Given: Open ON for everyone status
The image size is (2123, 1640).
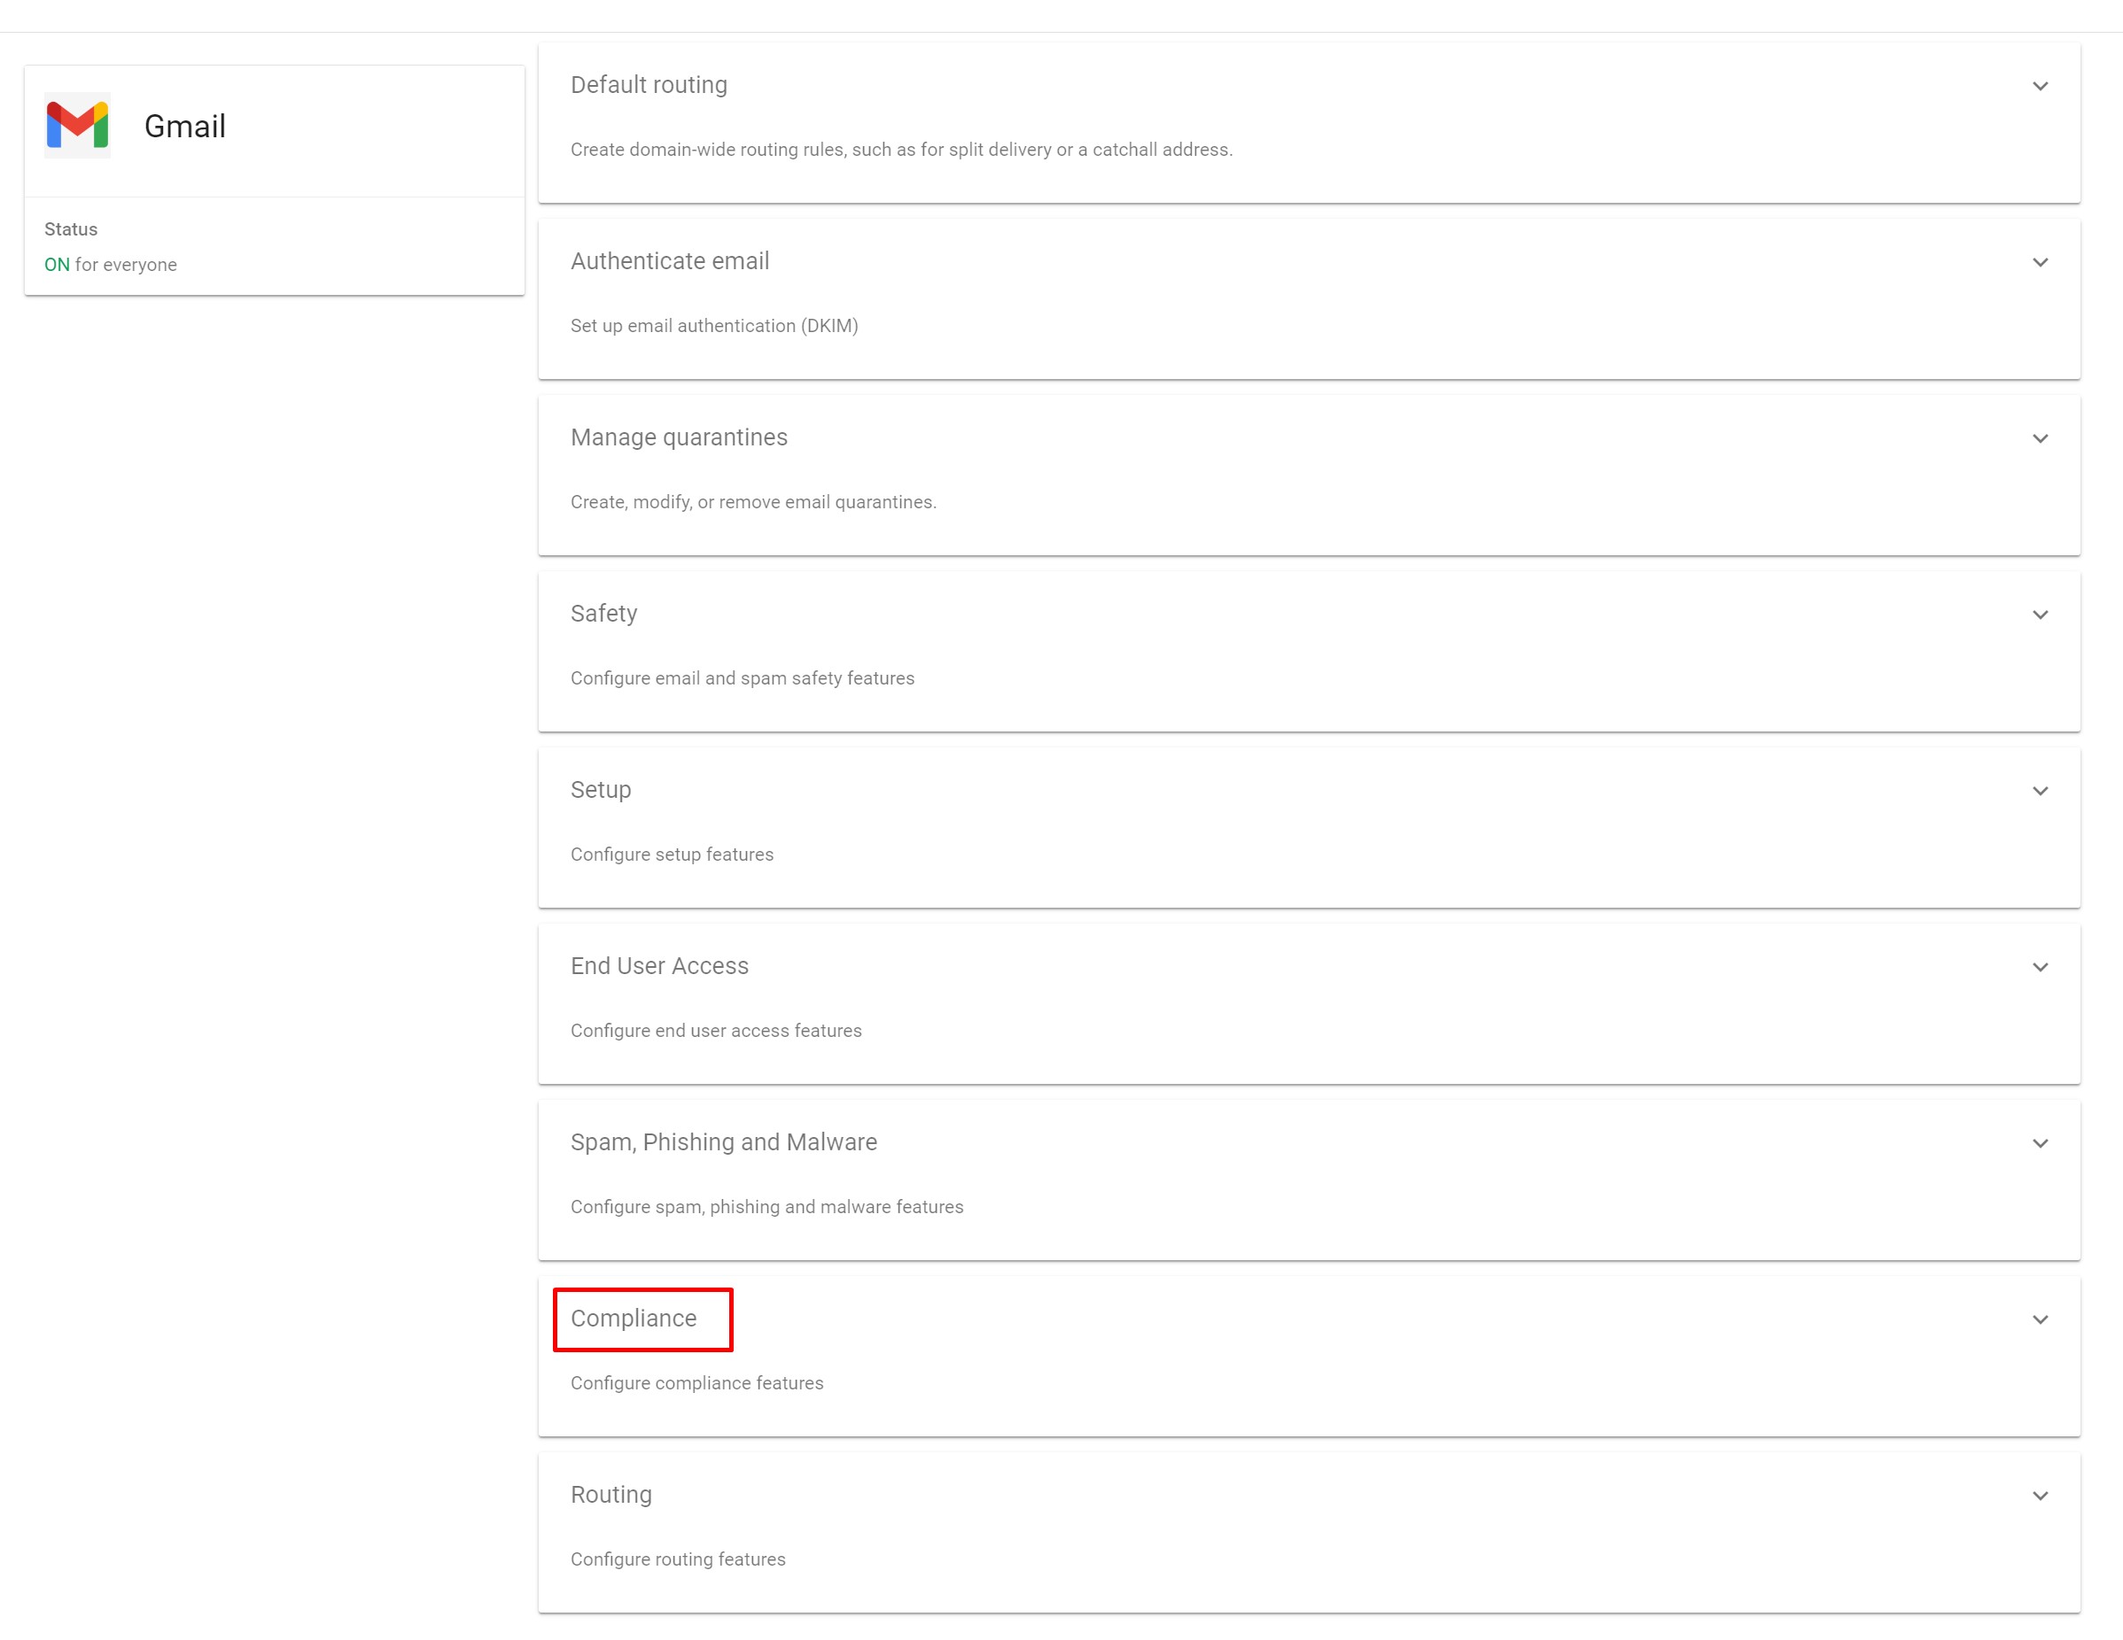Looking at the screenshot, I should coord(110,264).
